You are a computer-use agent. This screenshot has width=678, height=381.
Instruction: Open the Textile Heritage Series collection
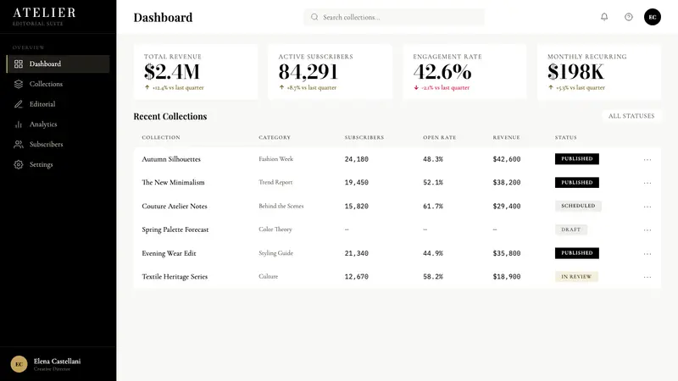point(175,277)
